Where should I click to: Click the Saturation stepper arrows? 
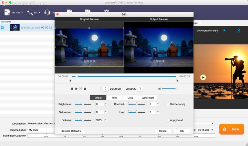click(x=106, y=112)
